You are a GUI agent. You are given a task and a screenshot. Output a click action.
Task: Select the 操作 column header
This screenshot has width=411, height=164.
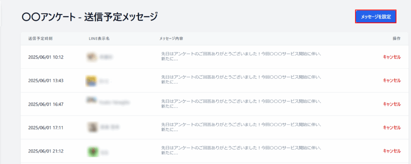click(x=397, y=38)
